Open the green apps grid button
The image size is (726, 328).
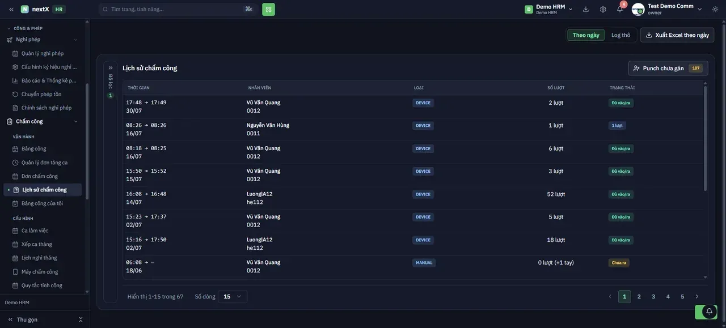click(268, 9)
